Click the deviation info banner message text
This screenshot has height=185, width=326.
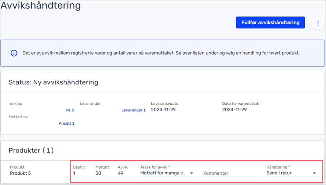(160, 53)
